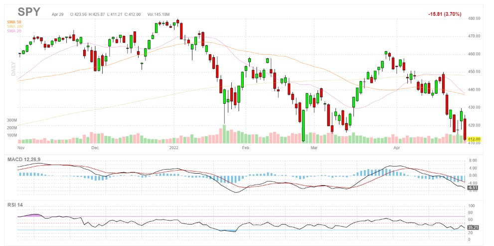
Task: Click the 470.00 price axis label
Action: 474,36
